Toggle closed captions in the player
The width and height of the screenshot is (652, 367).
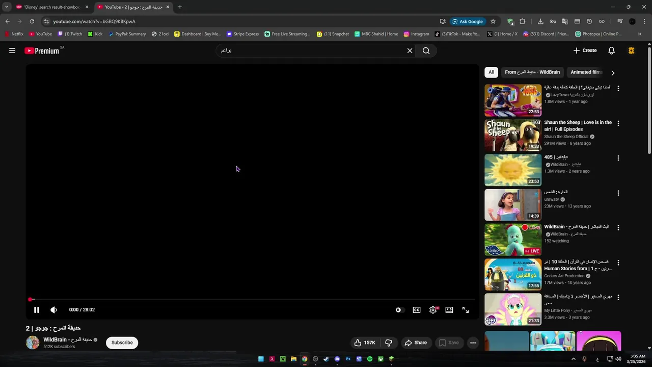click(x=417, y=310)
